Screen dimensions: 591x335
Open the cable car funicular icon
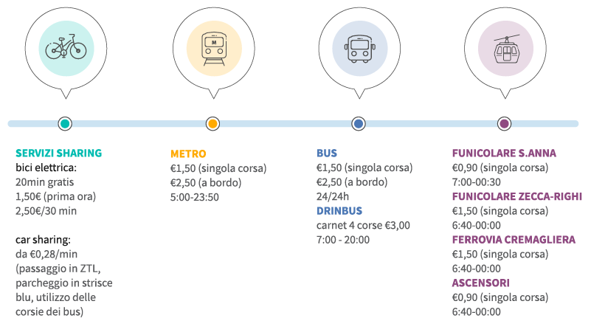505,48
